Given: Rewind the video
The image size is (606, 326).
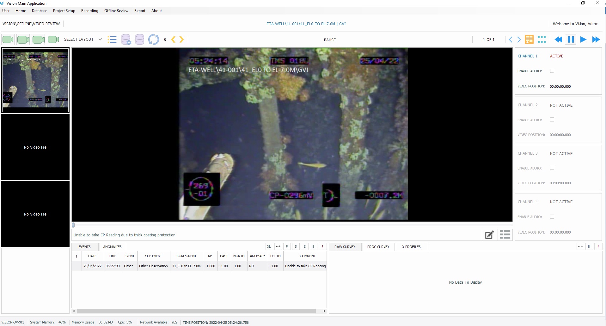Looking at the screenshot, I should pos(558,39).
